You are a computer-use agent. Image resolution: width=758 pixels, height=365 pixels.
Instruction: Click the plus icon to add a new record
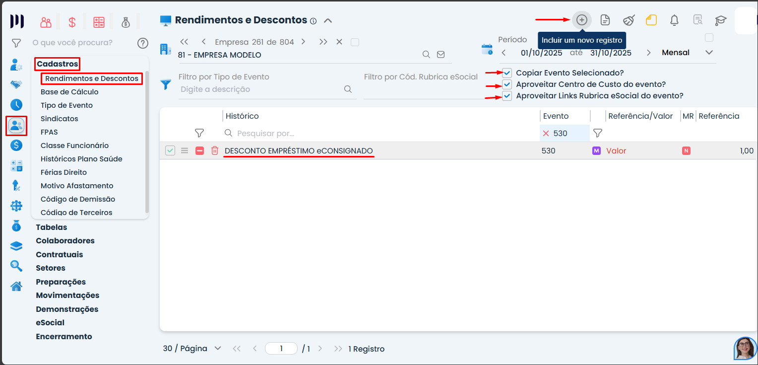coord(581,20)
